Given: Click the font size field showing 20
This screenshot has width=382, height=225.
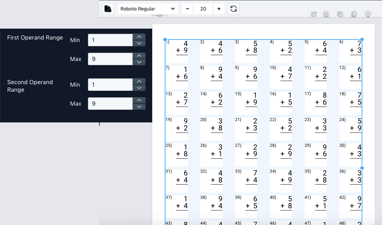Looking at the screenshot, I should point(203,9).
